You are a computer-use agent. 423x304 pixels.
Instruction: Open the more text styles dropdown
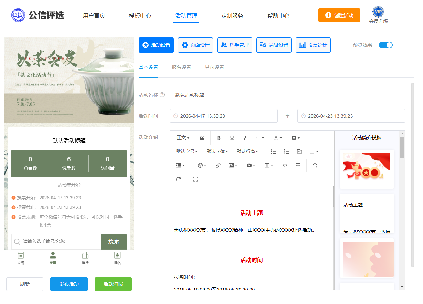coord(260,138)
